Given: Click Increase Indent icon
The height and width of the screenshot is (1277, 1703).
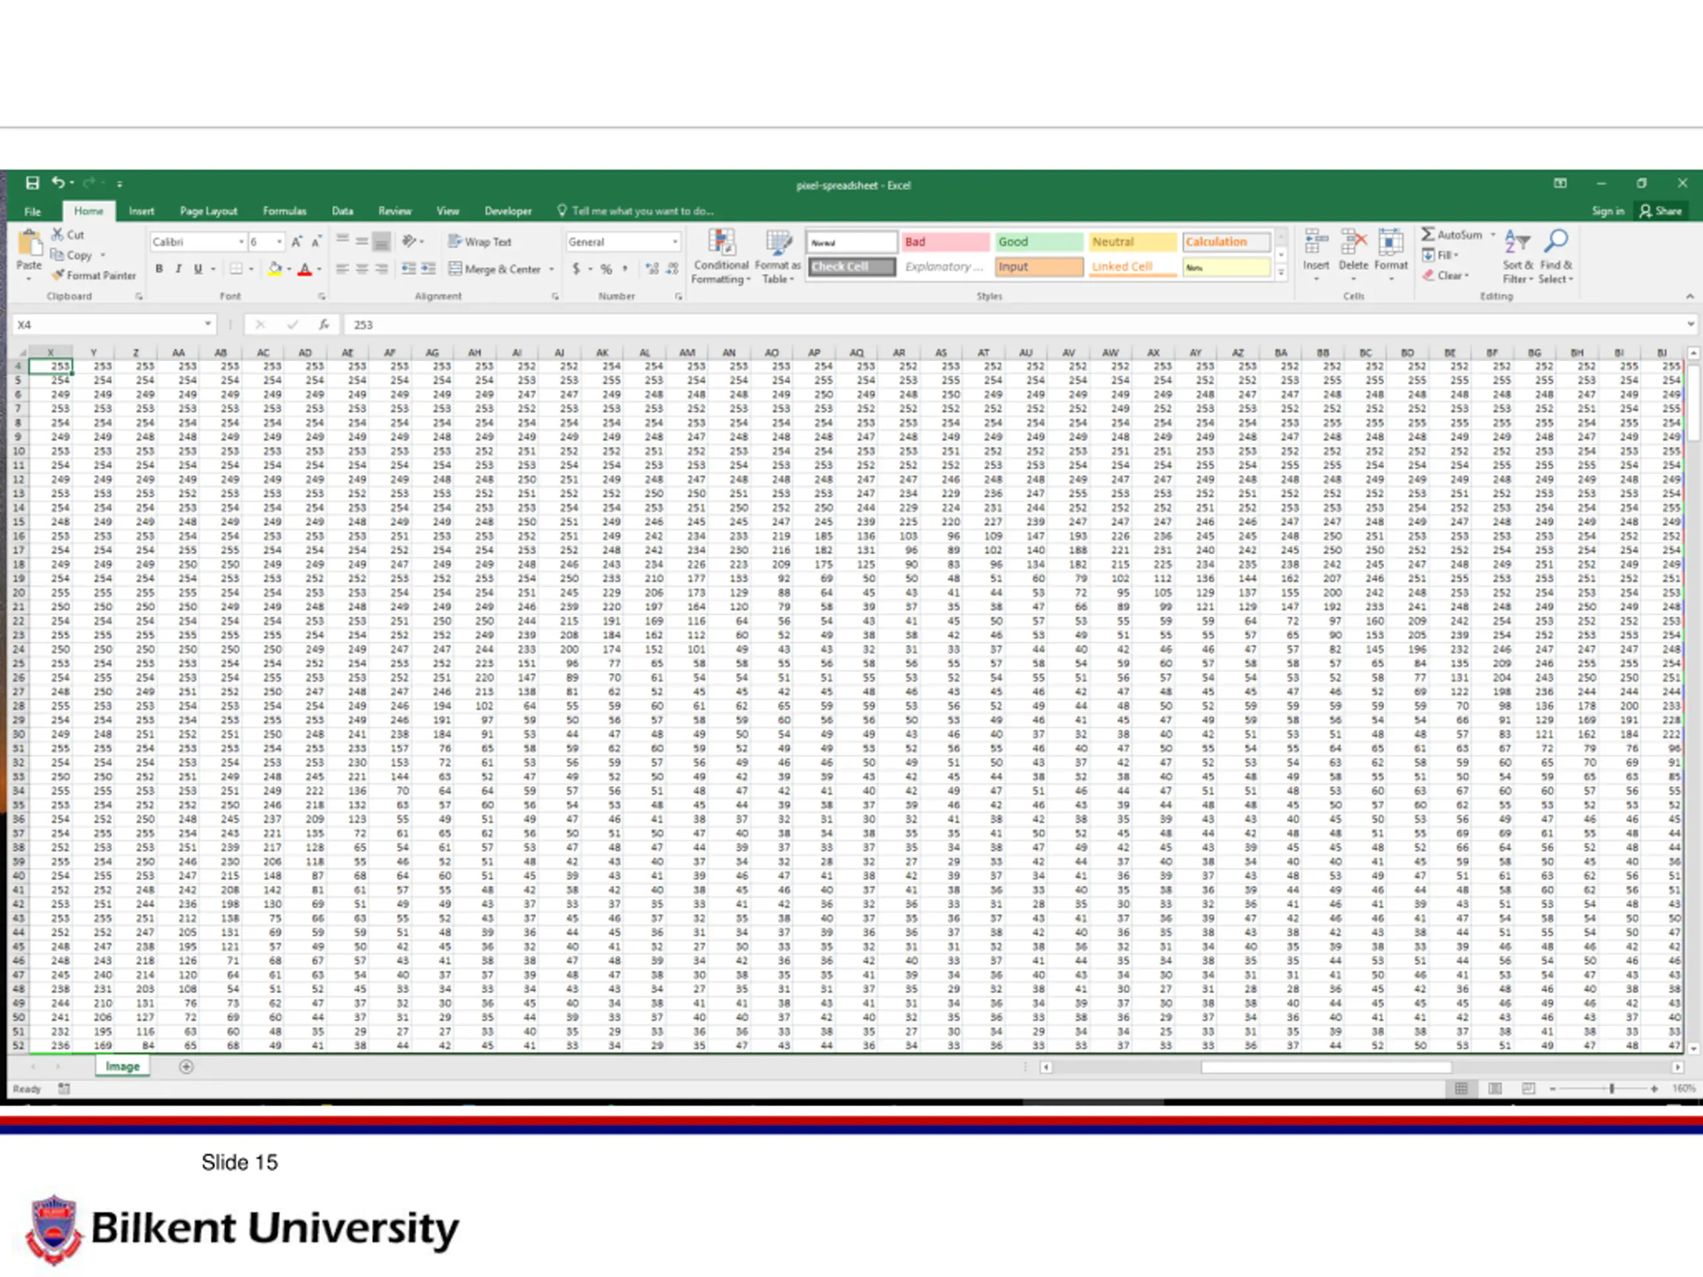Looking at the screenshot, I should [x=428, y=269].
